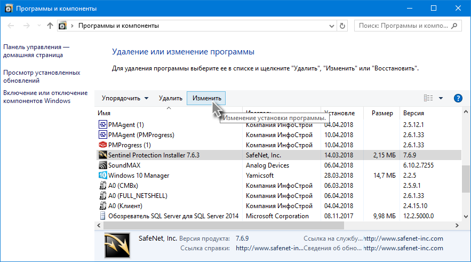The height and width of the screenshot is (262, 471).
Task: Go up one level with the arrow
Action: coord(50,26)
